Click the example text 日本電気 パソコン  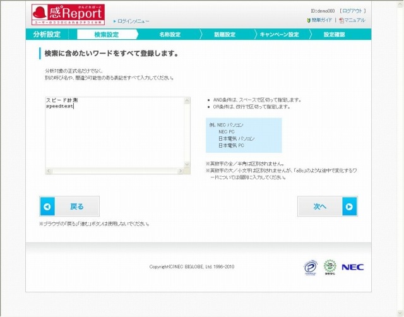click(237, 139)
